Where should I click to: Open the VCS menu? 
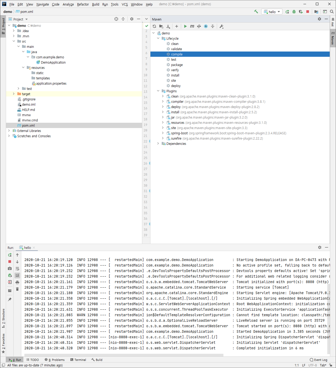[x=125, y=4]
